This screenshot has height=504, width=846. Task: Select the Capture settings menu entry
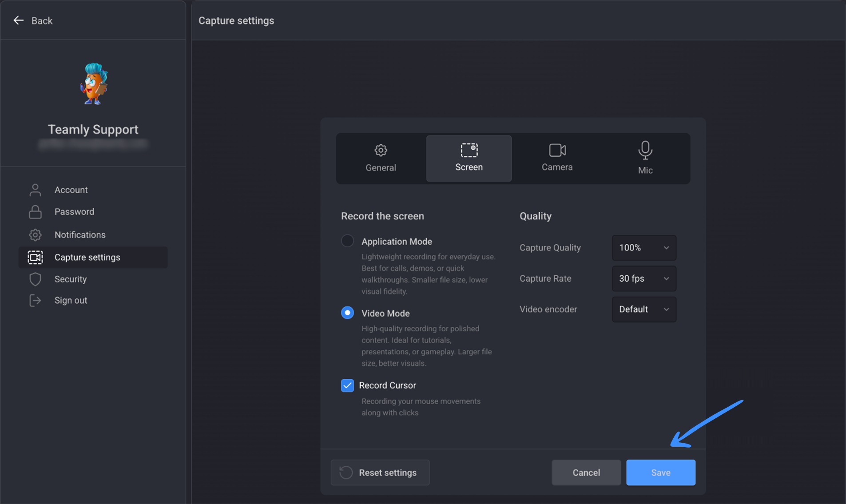click(x=93, y=257)
